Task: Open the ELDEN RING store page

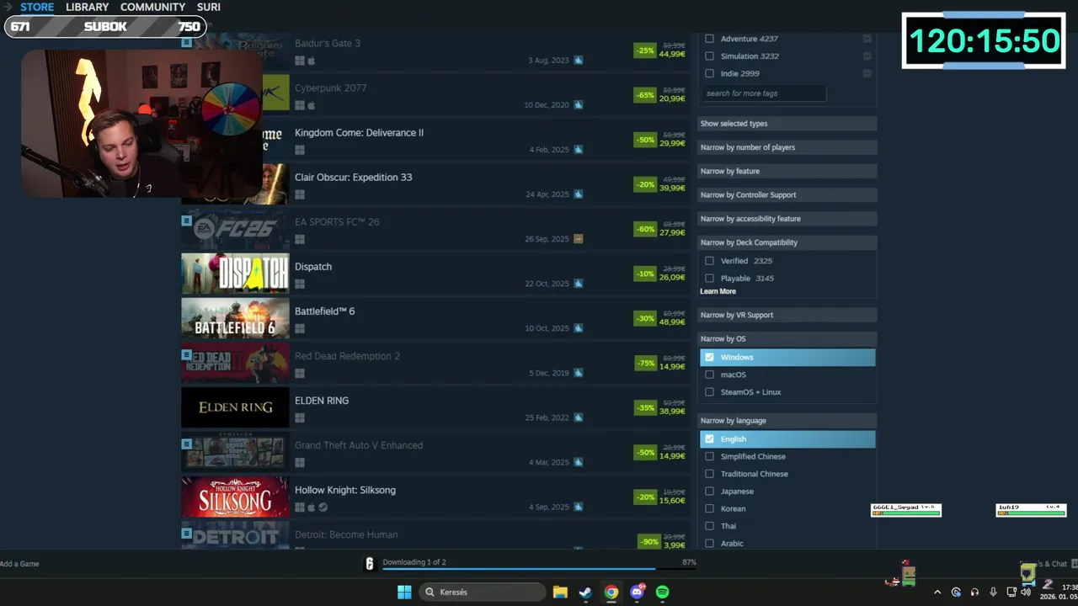Action: (322, 401)
